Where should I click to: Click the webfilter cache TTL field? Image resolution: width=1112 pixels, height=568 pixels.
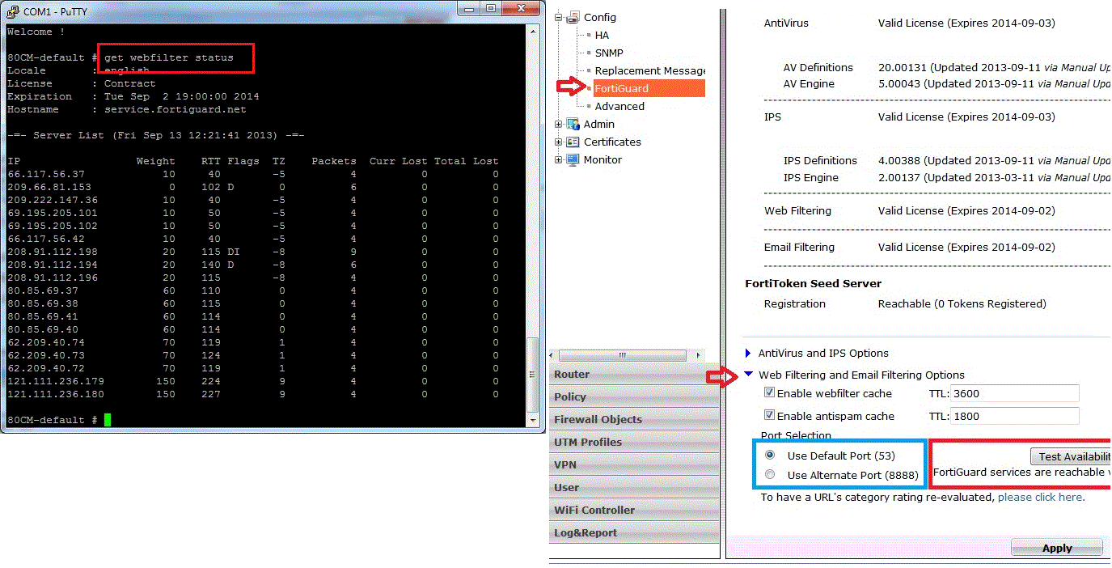[1016, 393]
